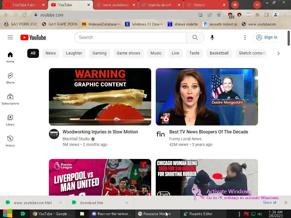Screen dimensions: 291x218
Task: Select the News category chip
Action: (51, 53)
